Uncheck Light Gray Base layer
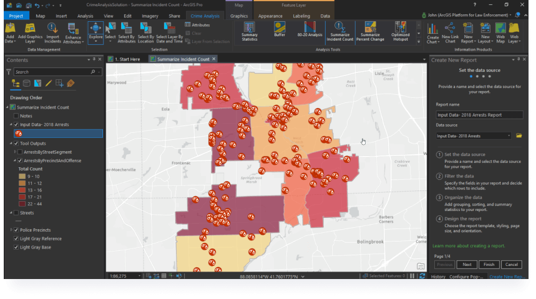Screen dimensions: 536x299 [16, 247]
